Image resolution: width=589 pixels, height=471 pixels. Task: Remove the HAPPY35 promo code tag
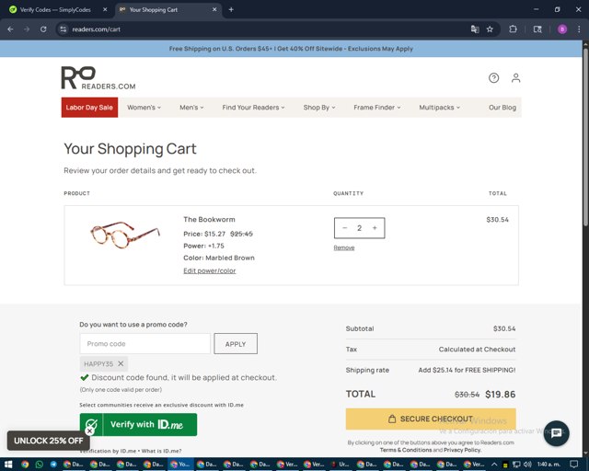click(121, 363)
